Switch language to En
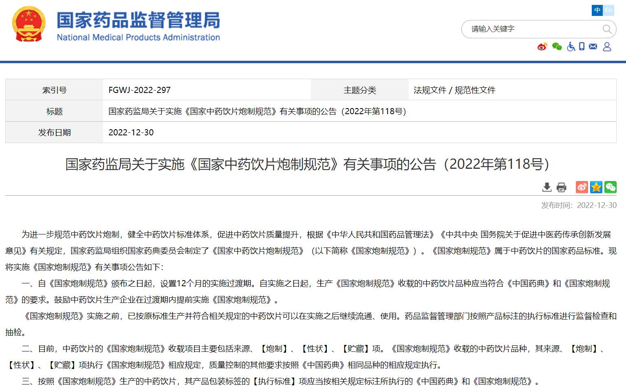This screenshot has height=391, width=626. coord(608,10)
